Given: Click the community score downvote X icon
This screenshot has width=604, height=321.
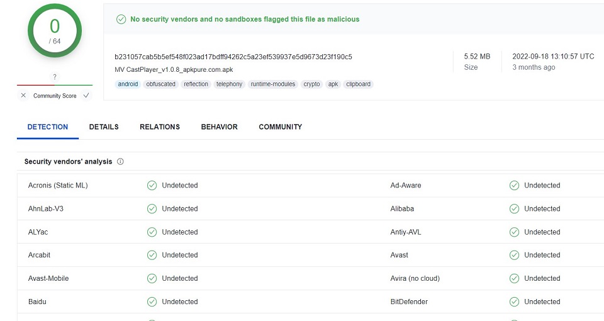Looking at the screenshot, I should (23, 95).
